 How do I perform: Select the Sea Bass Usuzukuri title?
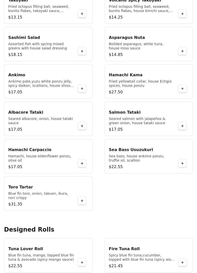coord(131,150)
